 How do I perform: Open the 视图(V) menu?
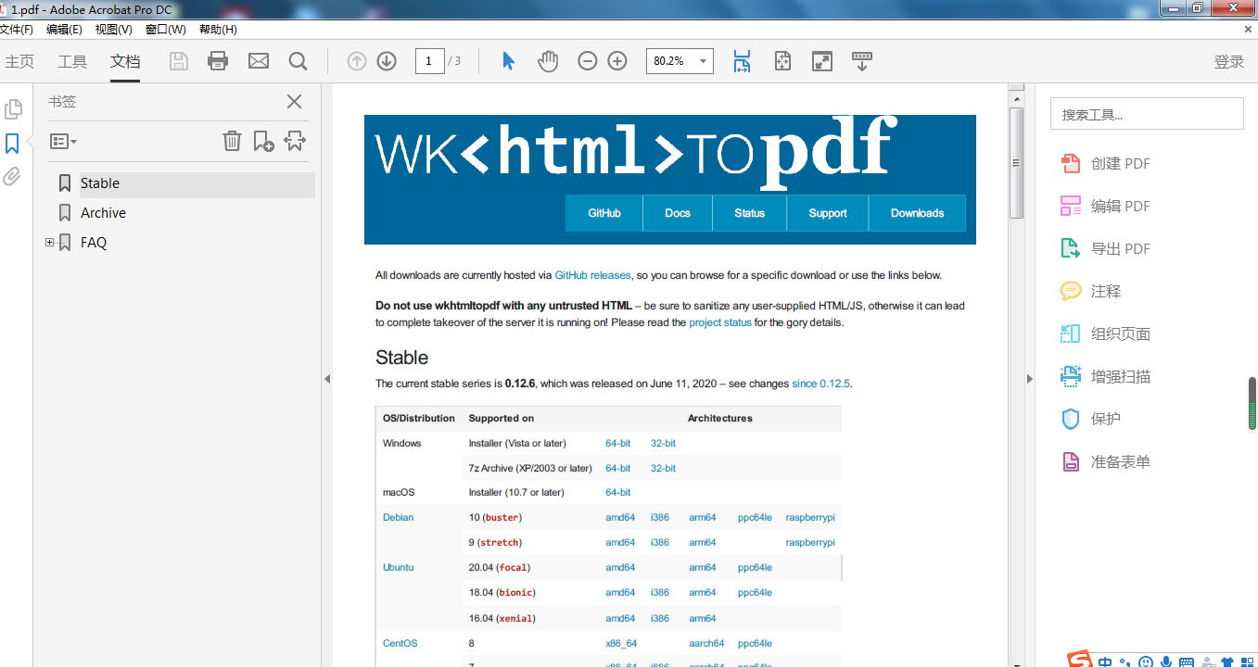click(x=113, y=30)
